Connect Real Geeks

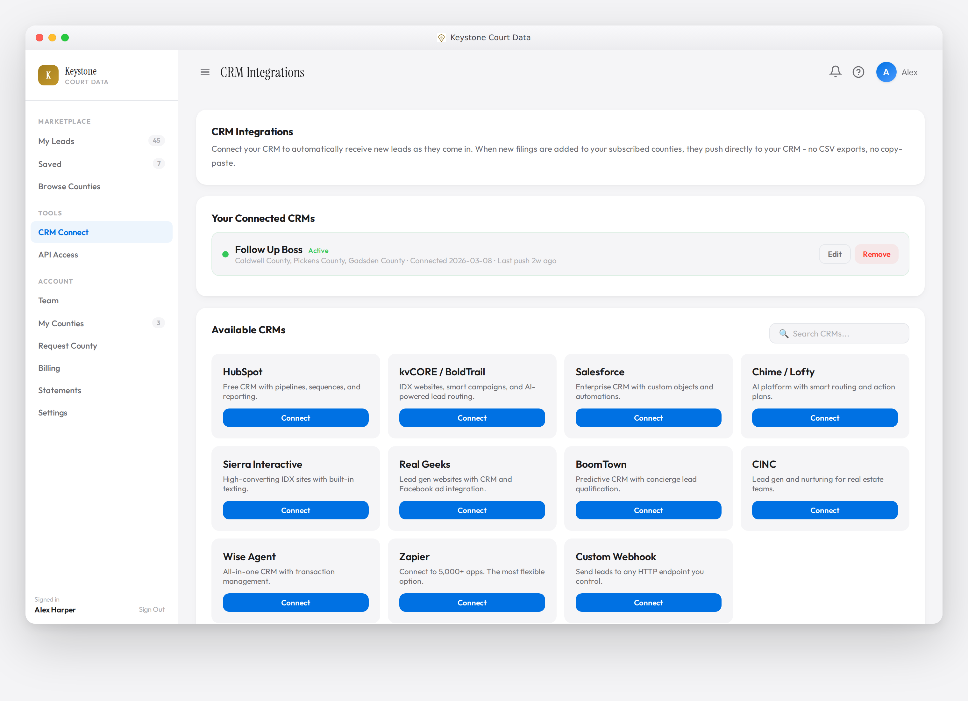(472, 510)
